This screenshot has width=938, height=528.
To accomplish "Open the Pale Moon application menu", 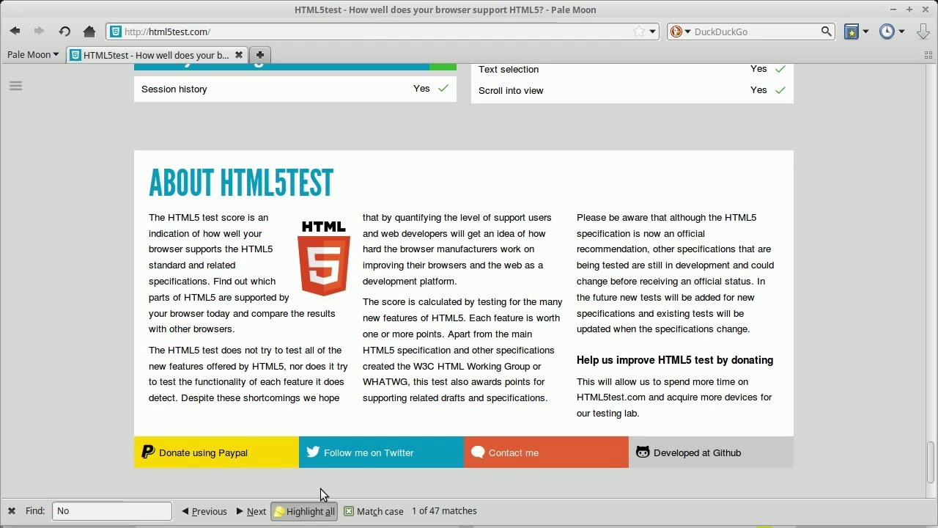I will pyautogui.click(x=33, y=55).
